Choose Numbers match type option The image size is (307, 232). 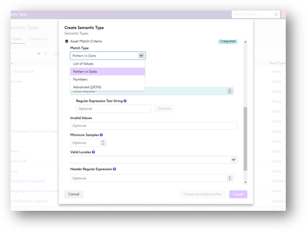108,79
